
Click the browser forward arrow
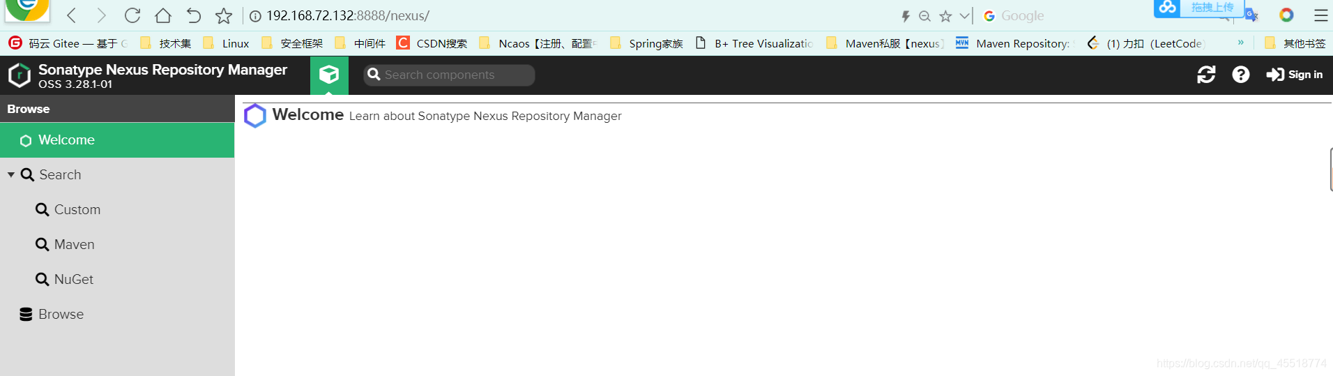pyautogui.click(x=102, y=15)
